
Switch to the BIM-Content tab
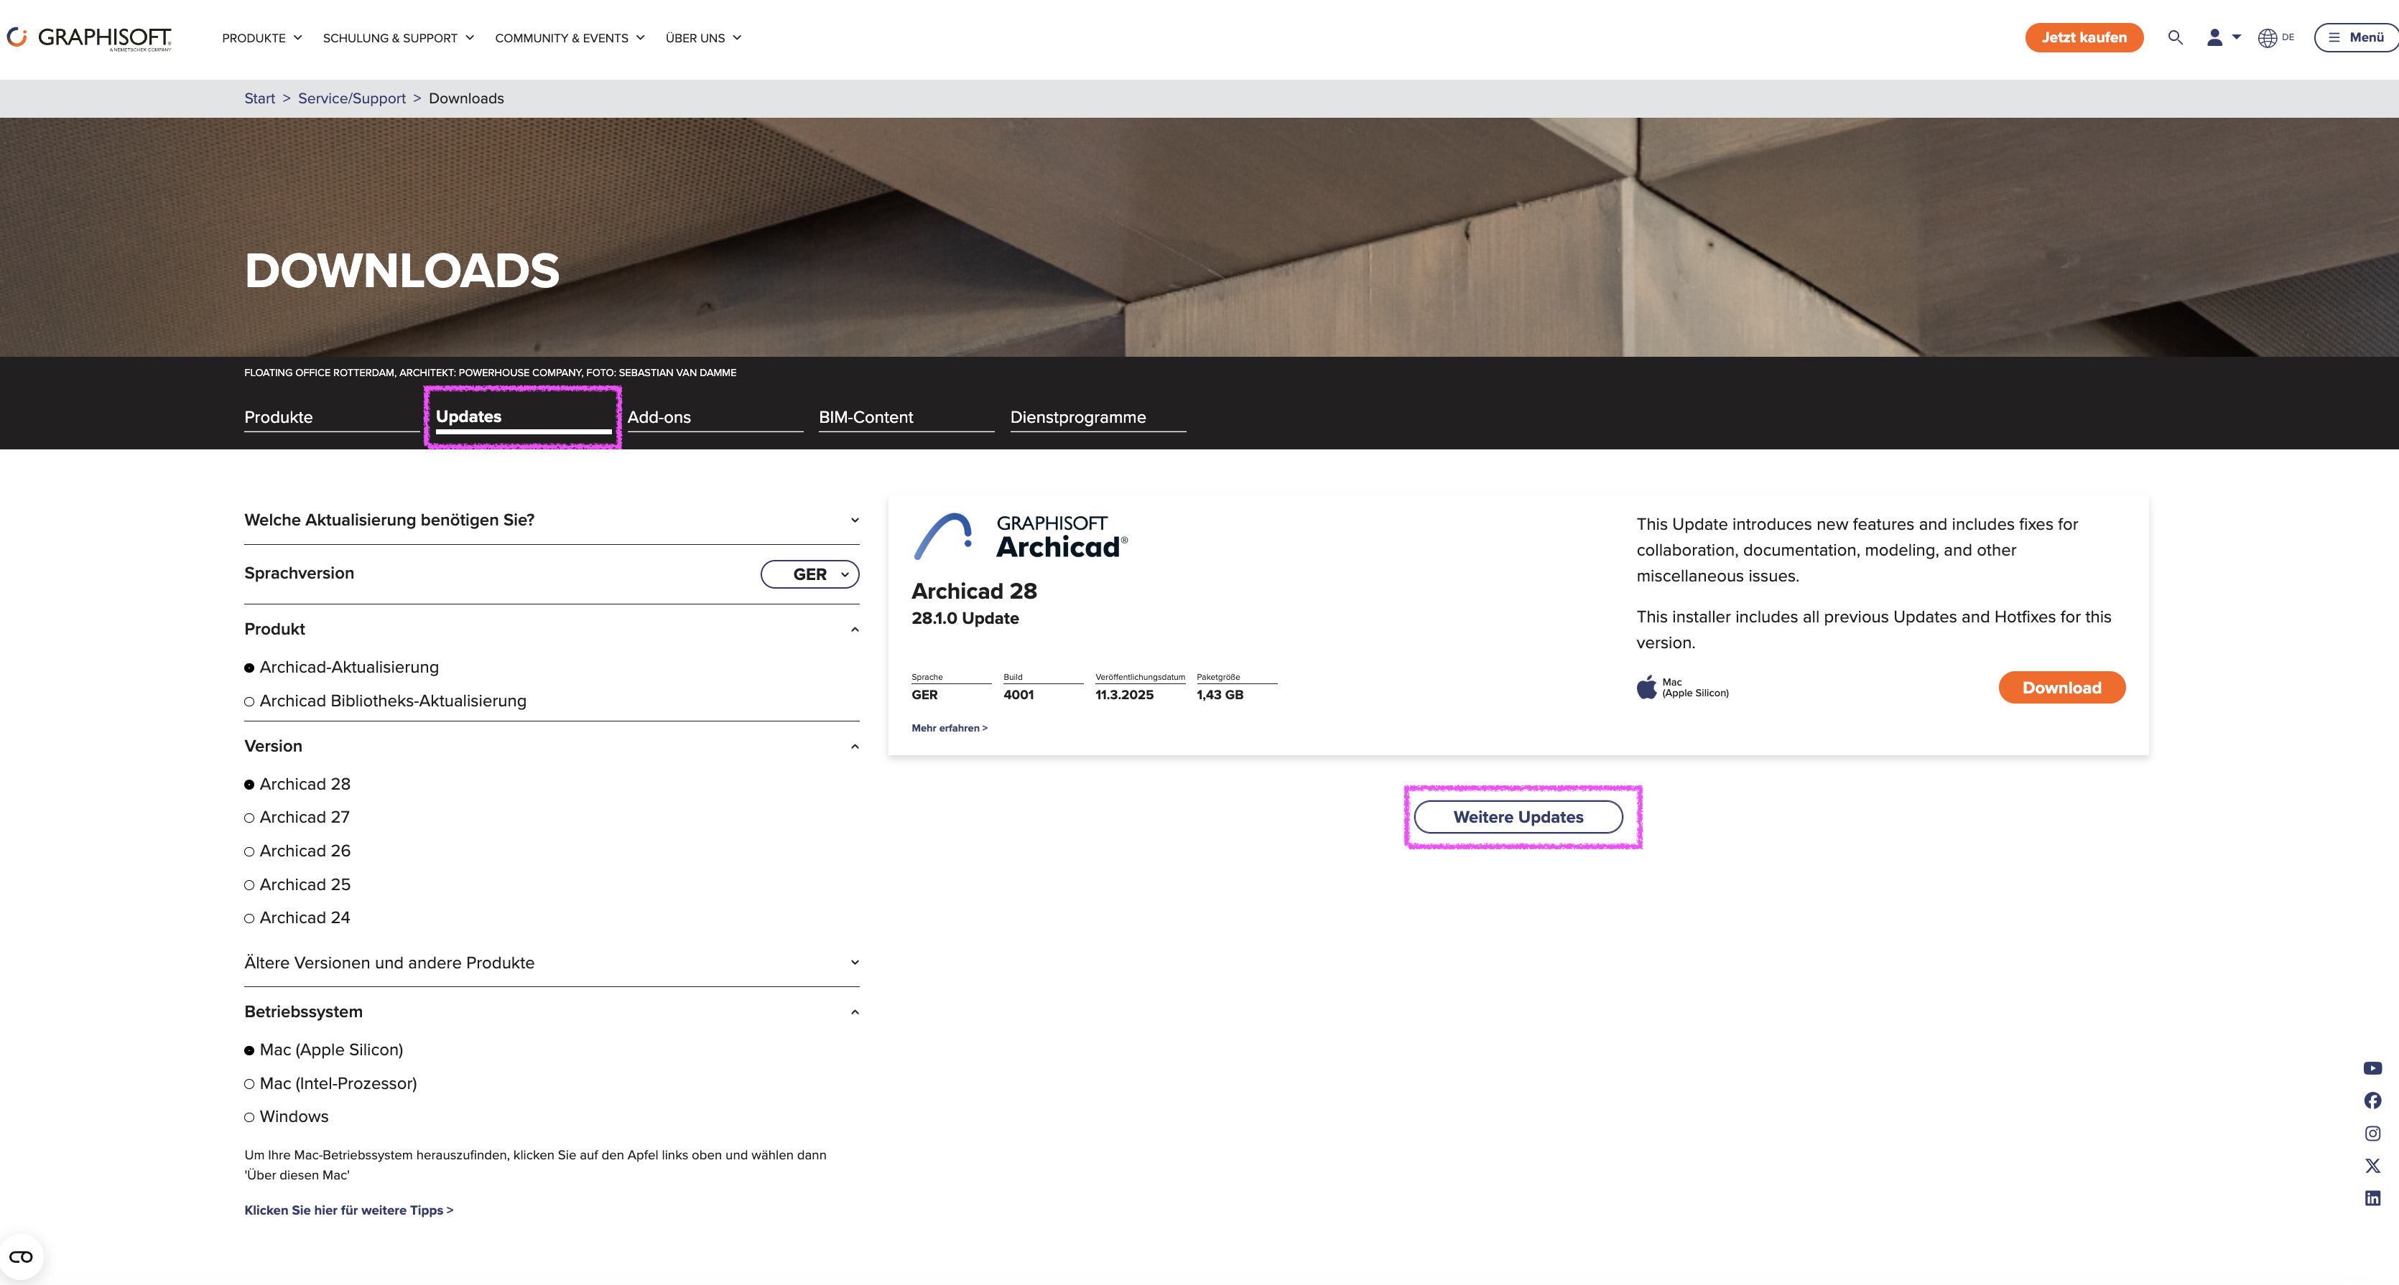pos(906,418)
